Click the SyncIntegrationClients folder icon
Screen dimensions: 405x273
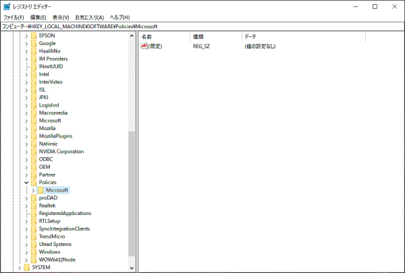34,229
